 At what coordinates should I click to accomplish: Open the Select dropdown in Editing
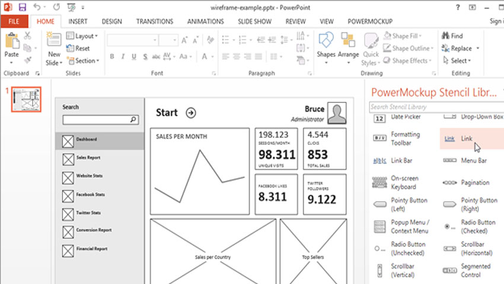click(x=460, y=61)
